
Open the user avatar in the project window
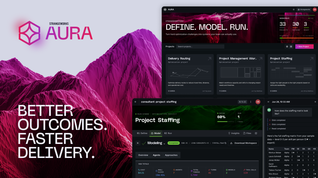click(258, 102)
